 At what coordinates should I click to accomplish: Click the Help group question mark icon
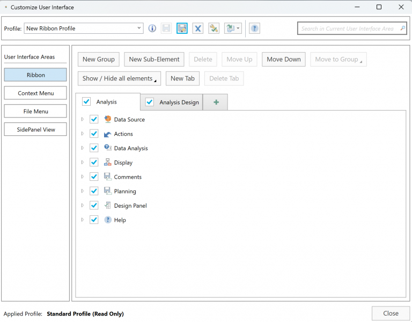tap(108, 219)
